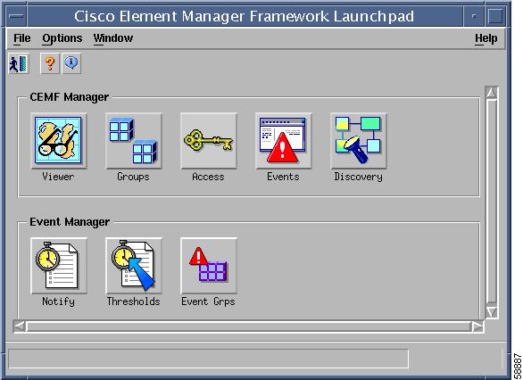This screenshot has height=380, width=523.
Task: Click the question mark help icon
Action: pos(50,63)
